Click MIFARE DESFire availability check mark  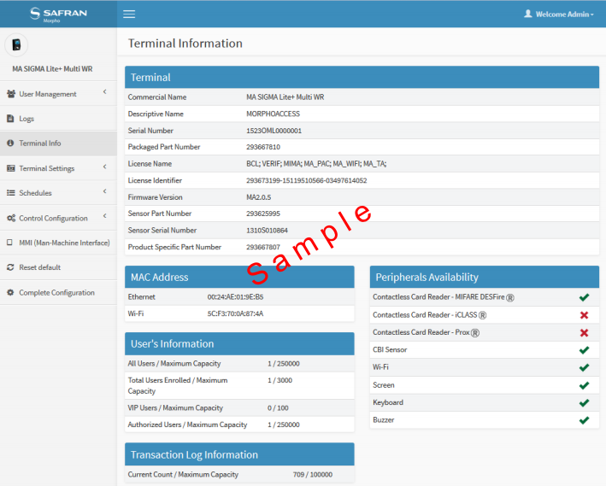[584, 297]
